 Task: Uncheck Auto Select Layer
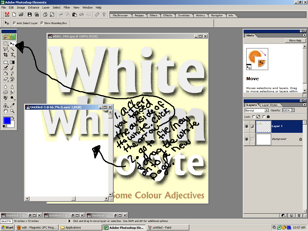[x=14, y=23]
